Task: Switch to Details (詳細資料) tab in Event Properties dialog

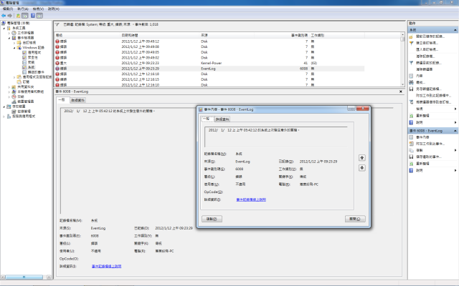Action: tap(222, 119)
